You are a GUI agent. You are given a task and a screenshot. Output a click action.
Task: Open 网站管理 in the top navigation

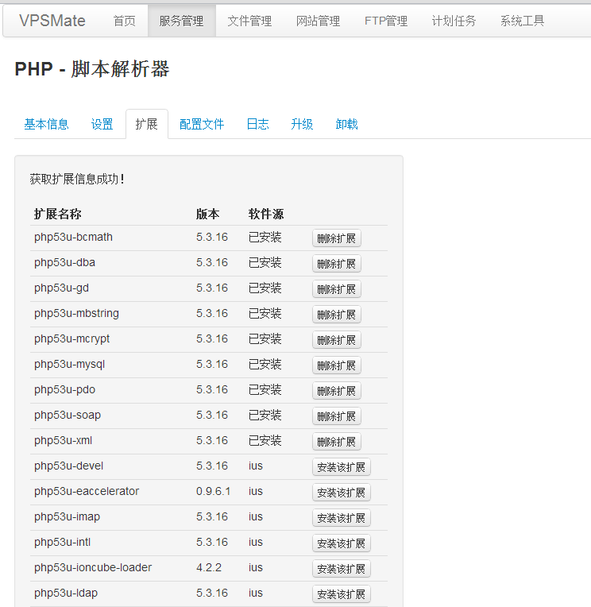pyautogui.click(x=318, y=21)
